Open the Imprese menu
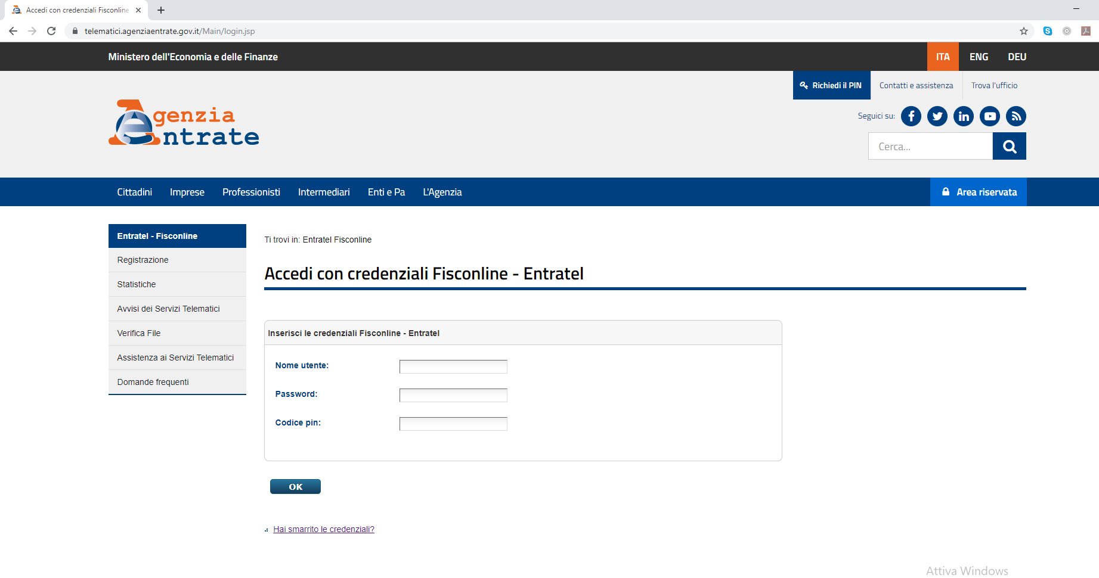 [187, 192]
